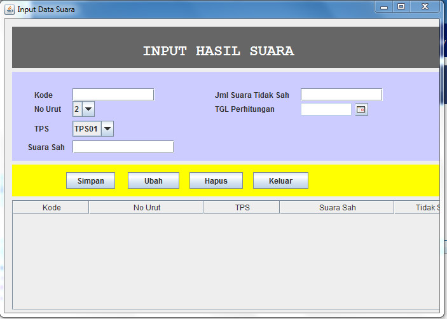The image size is (447, 319).
Task: Click the Simpan button
Action: pyautogui.click(x=91, y=180)
